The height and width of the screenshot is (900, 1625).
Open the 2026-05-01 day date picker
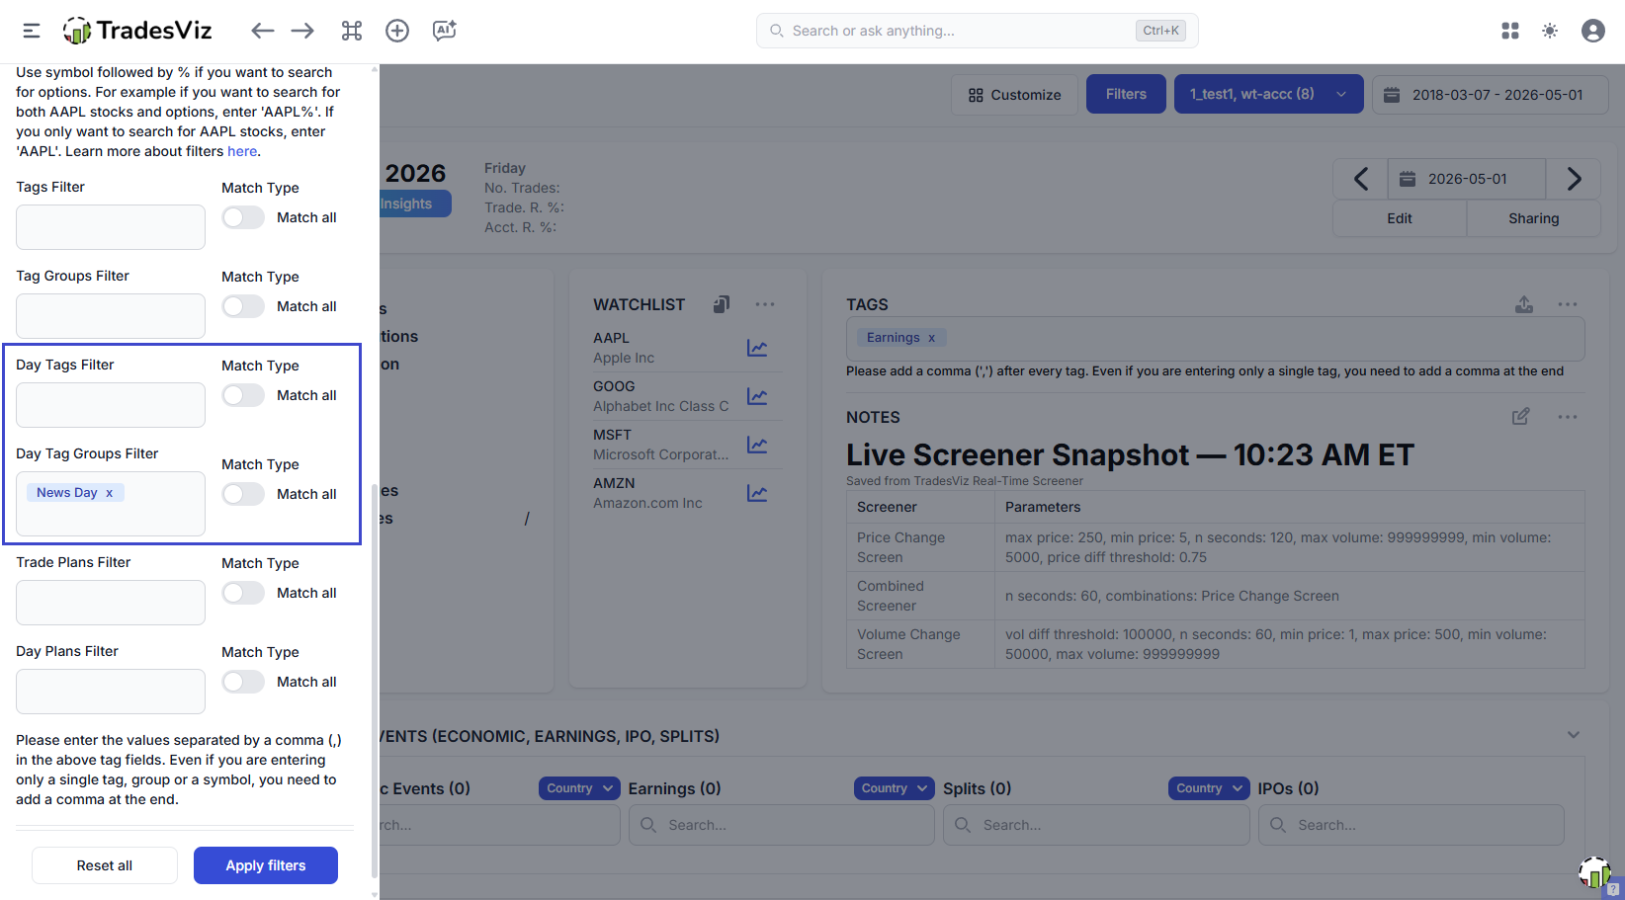[x=1467, y=179]
